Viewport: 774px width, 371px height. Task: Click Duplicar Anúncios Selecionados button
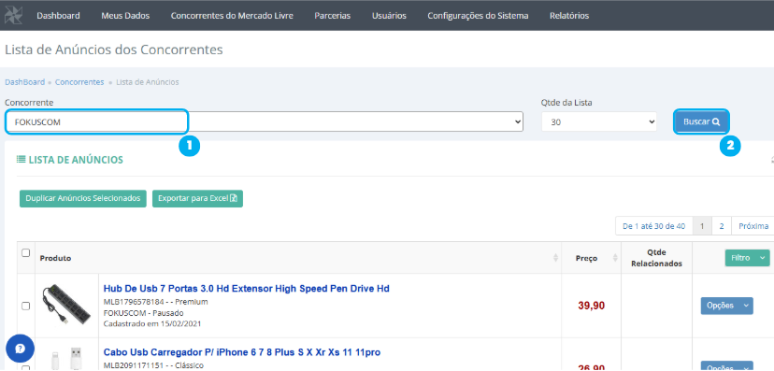click(83, 198)
